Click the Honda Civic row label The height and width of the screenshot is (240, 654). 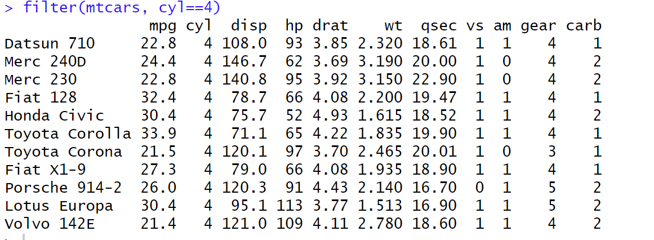[54, 115]
